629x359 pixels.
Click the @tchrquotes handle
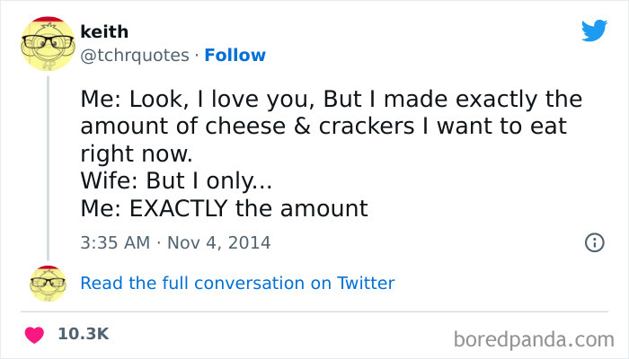tap(134, 55)
